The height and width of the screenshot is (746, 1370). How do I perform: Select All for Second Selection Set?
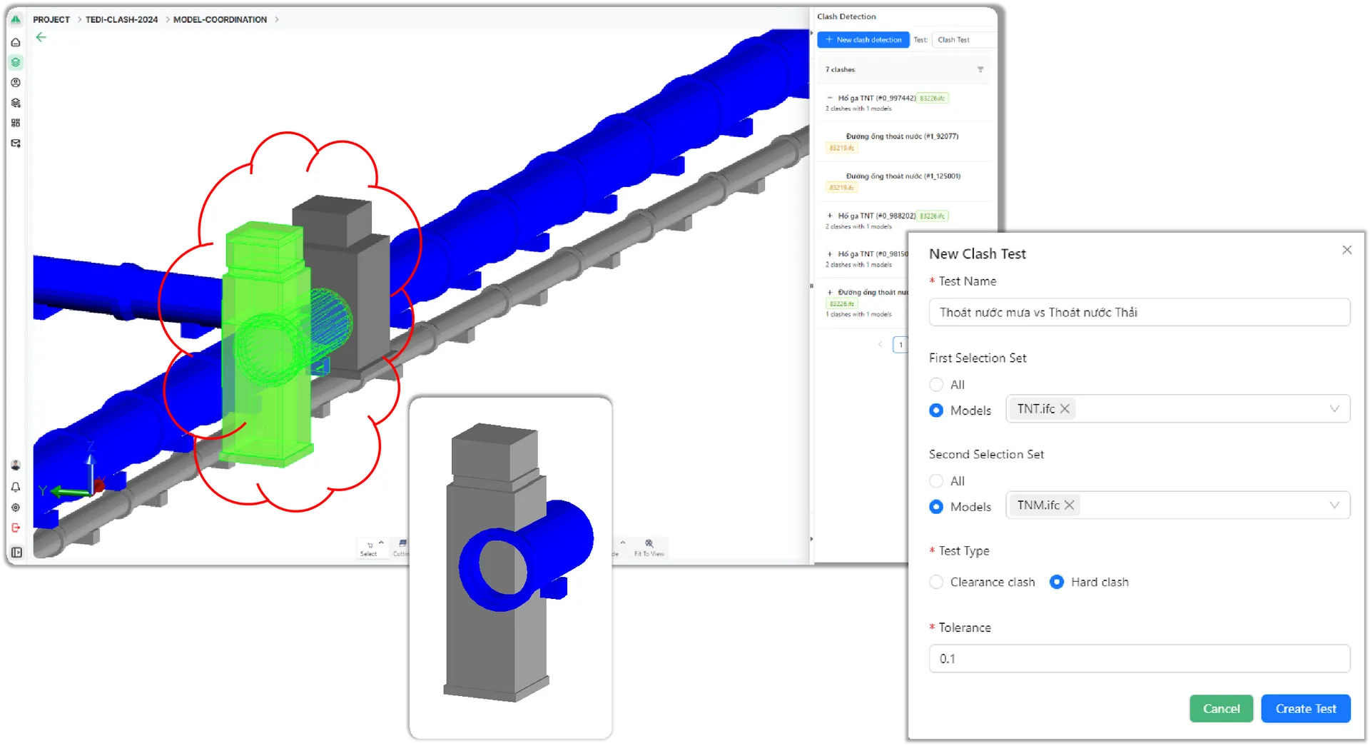pos(936,481)
